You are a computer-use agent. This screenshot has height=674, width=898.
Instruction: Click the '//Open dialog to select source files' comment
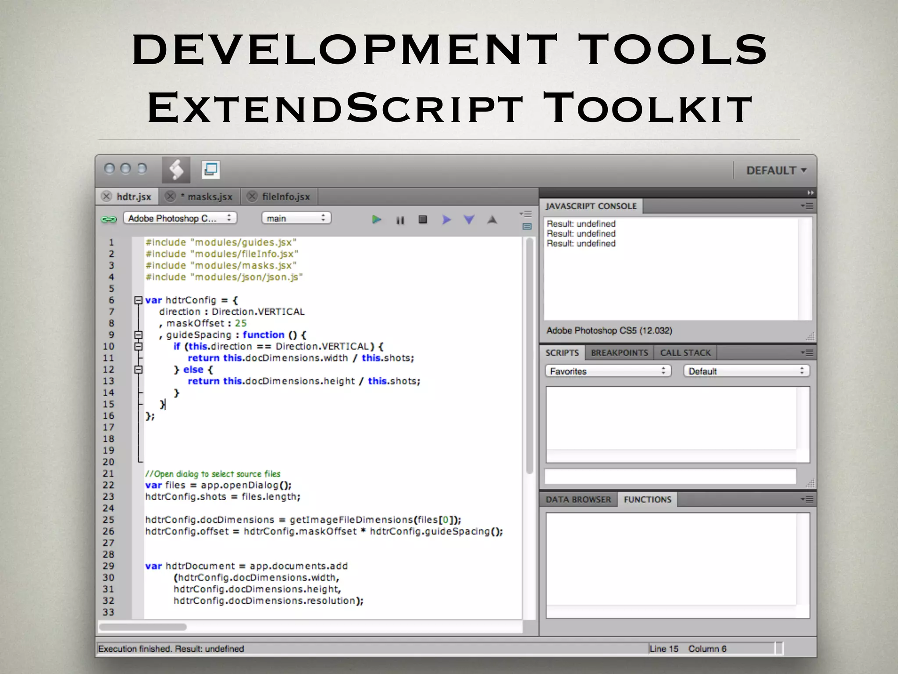pos(213,474)
